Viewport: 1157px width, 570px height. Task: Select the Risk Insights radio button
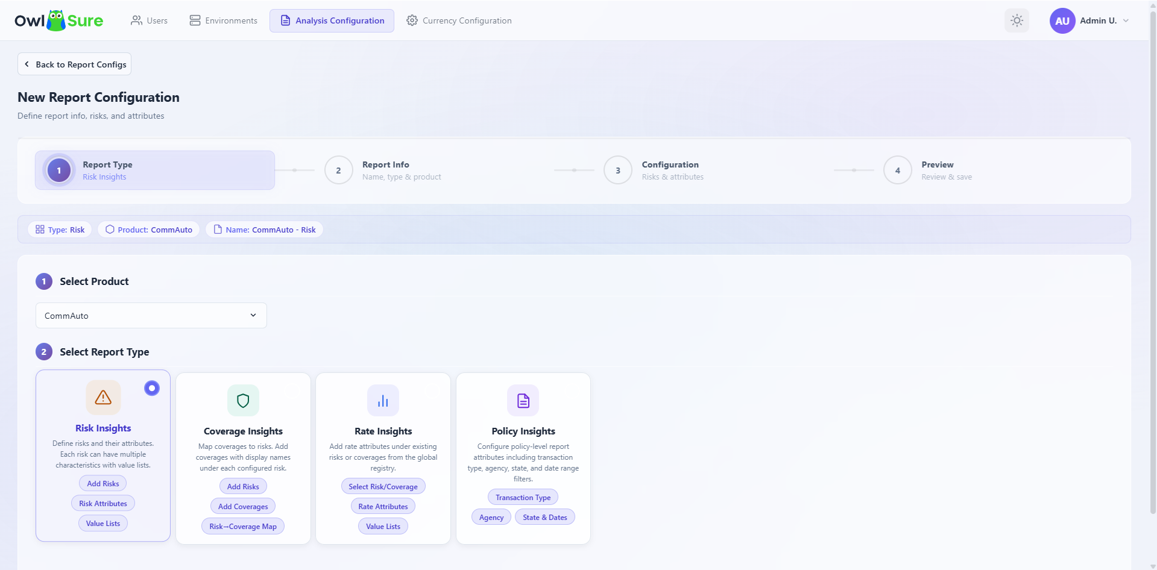coord(152,388)
